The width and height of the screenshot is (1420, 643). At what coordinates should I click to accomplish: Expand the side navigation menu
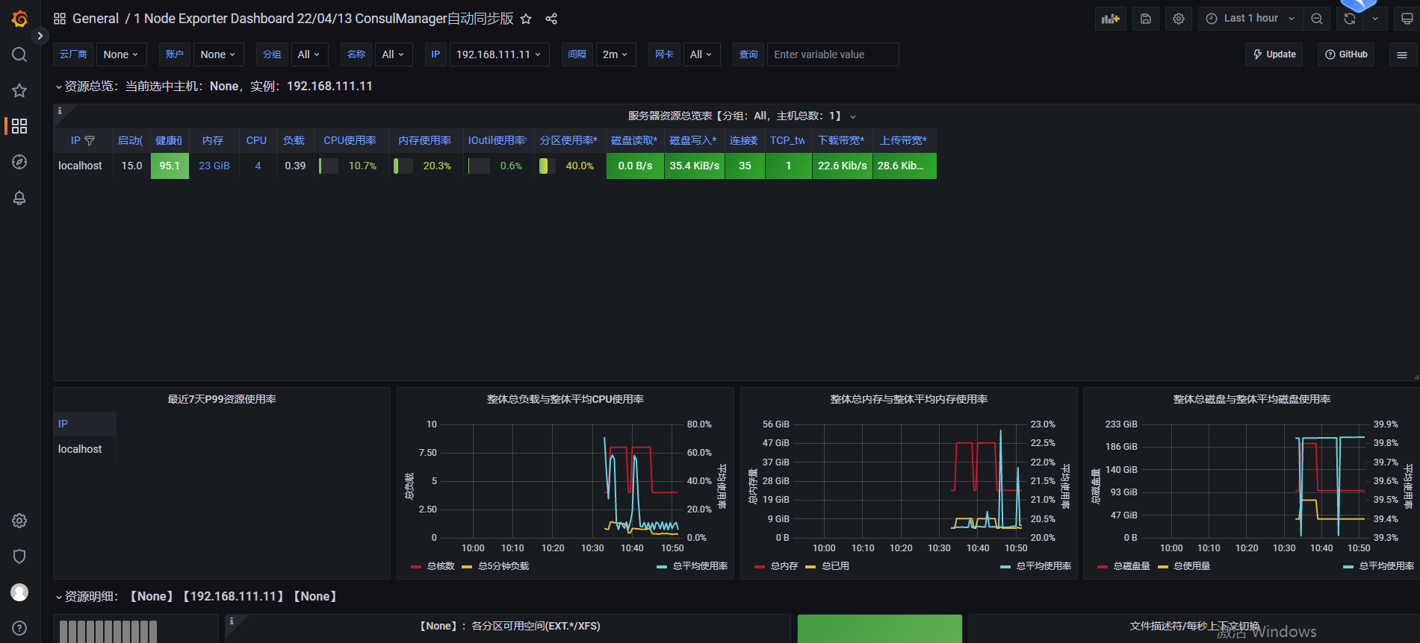point(40,35)
